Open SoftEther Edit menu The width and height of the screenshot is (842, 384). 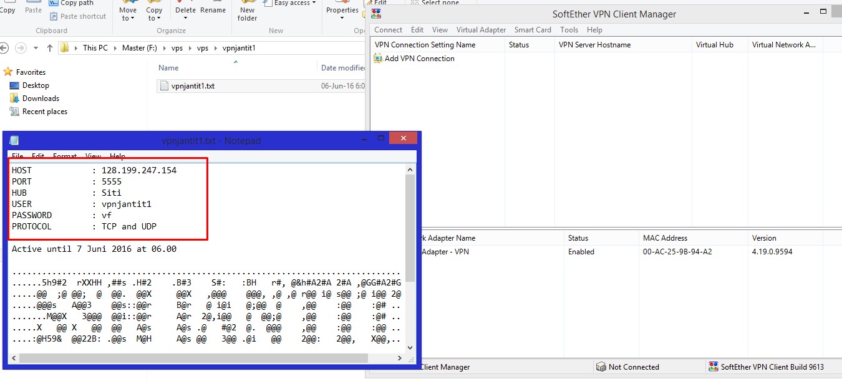tap(417, 30)
